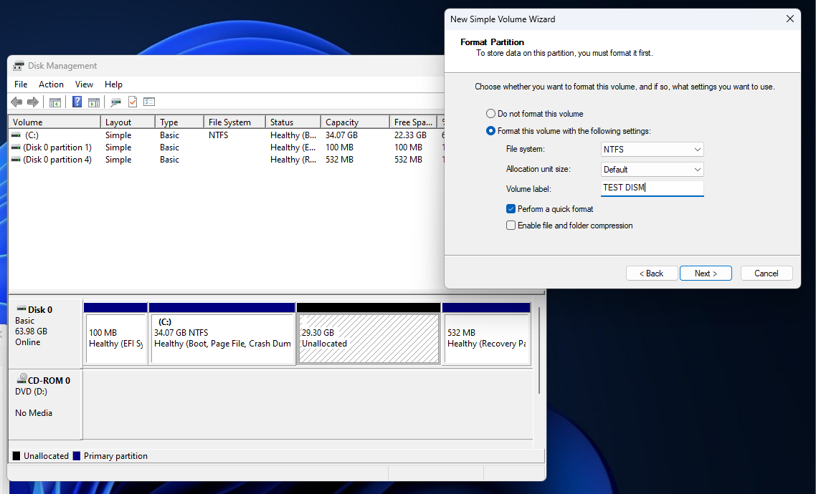
Task: Click the CD-ROM 0 disc icon
Action: tap(22, 379)
